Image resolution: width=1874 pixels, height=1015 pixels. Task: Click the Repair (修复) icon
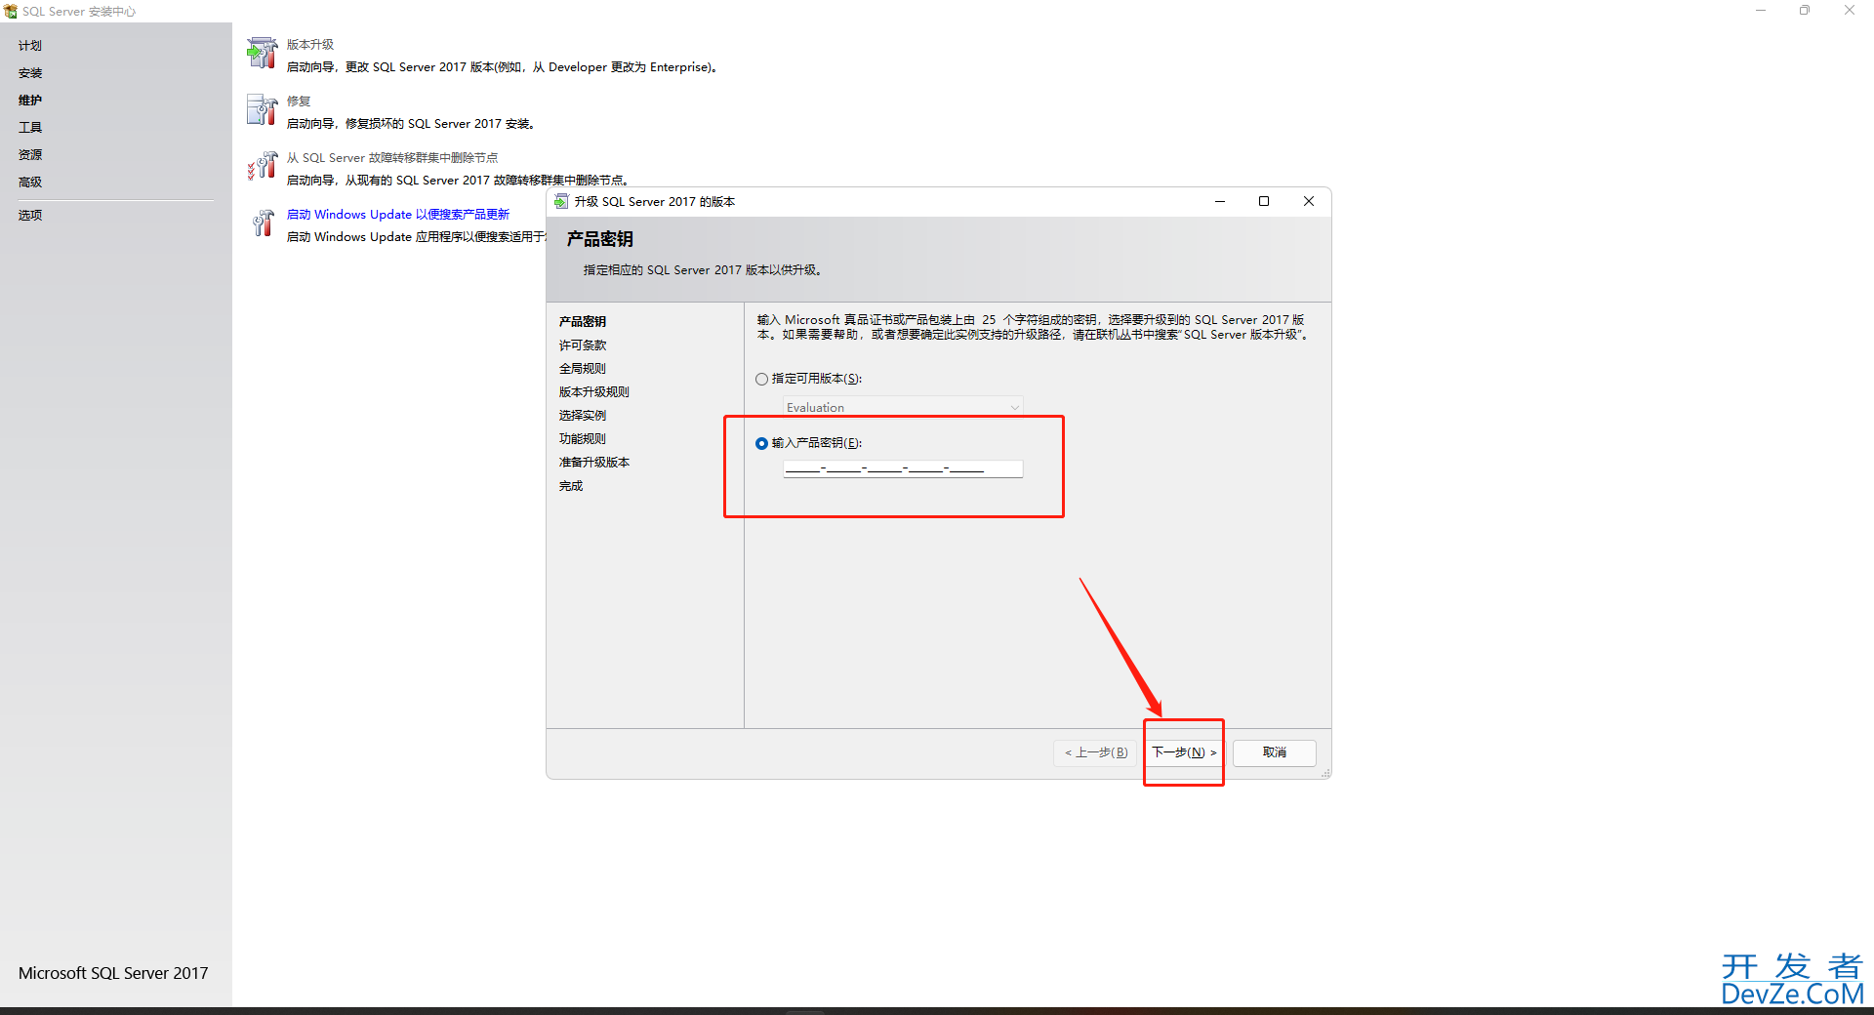(262, 109)
